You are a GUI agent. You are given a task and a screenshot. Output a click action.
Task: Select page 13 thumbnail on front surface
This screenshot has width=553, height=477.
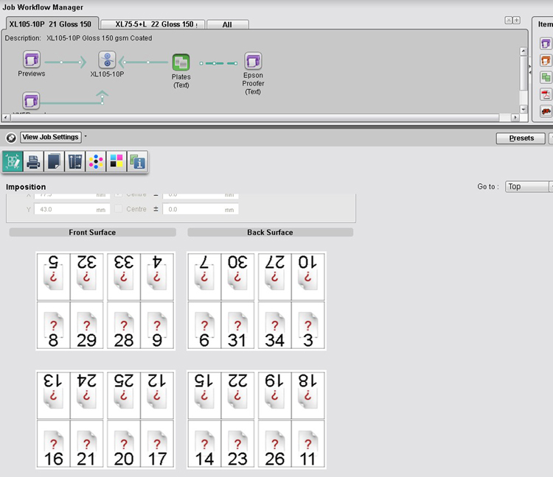click(53, 395)
